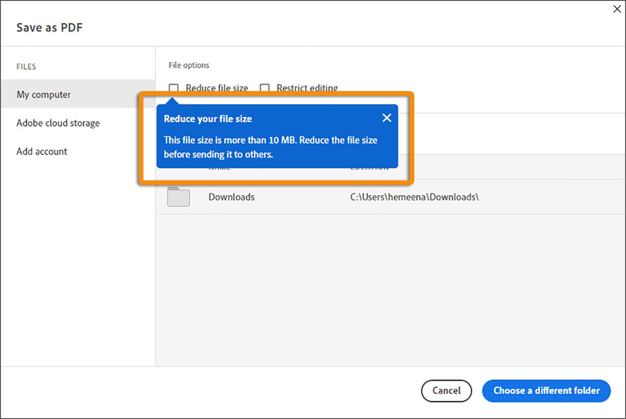Click the File options heading
Viewport: 626px width, 419px height.
coord(188,65)
